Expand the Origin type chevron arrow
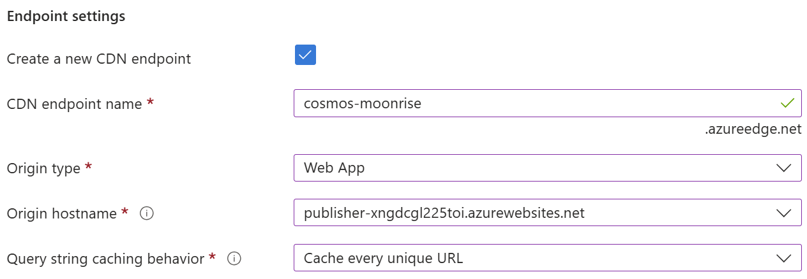Viewport: 807px width, 279px height. tap(783, 168)
